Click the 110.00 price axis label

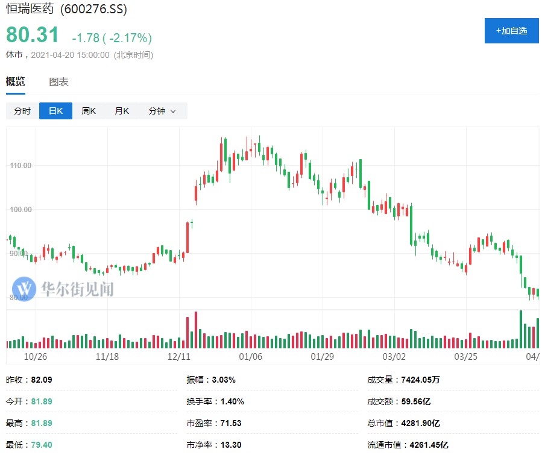click(22, 166)
